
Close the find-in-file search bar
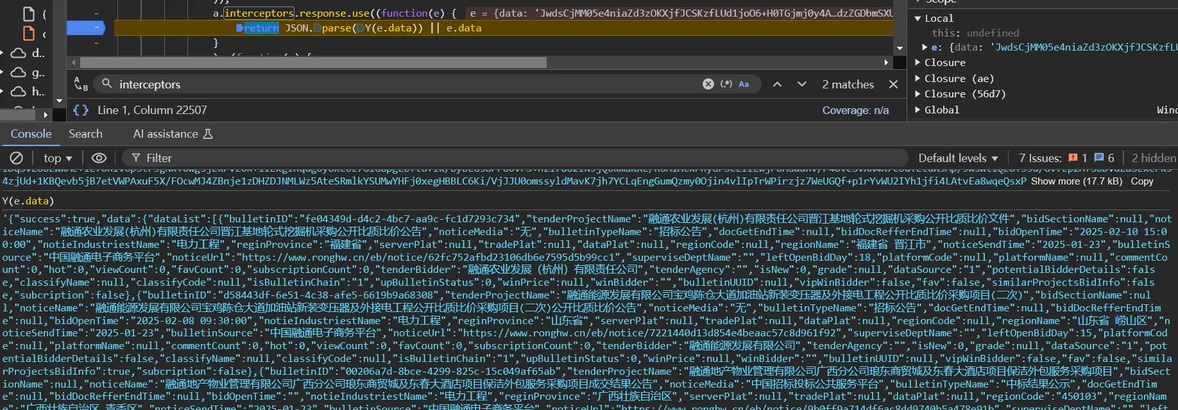(893, 84)
